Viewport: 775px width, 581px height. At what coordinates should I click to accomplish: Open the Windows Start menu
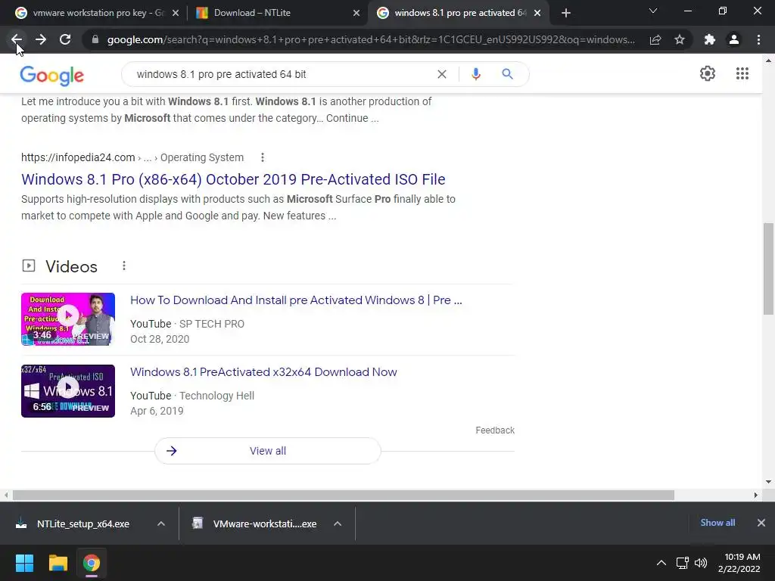24,563
